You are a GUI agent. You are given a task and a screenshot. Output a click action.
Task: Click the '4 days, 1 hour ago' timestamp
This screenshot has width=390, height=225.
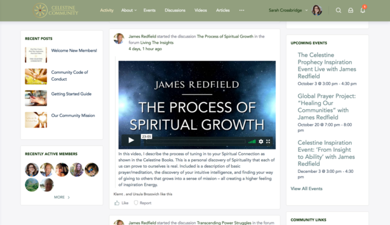pyautogui.click(x=145, y=49)
